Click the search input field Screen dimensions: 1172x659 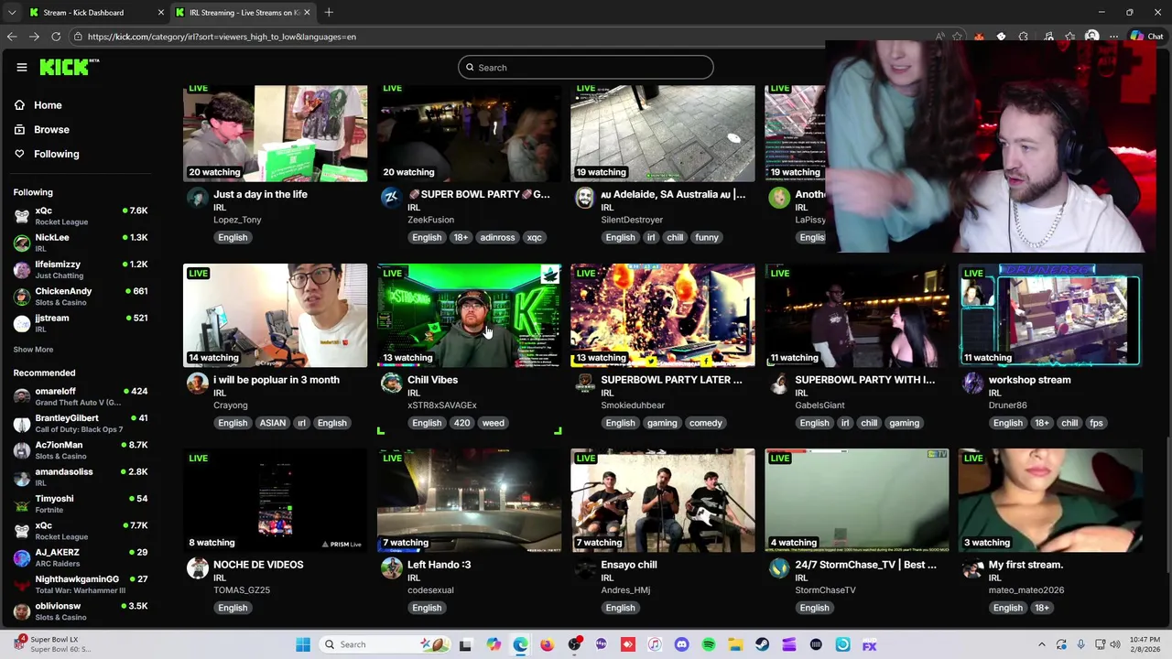pos(586,67)
